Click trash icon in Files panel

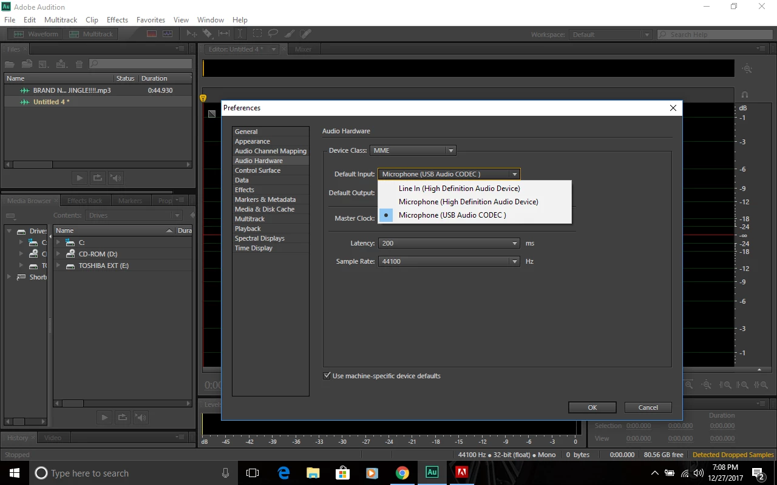click(79, 64)
